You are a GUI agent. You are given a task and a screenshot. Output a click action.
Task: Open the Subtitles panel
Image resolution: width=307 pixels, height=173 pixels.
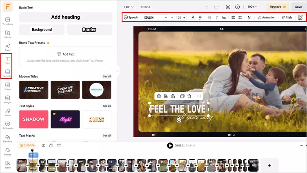tap(8, 73)
